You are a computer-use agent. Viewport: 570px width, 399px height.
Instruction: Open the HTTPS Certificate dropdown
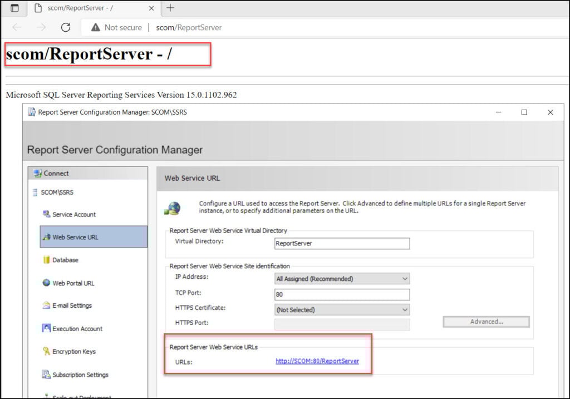(x=342, y=309)
